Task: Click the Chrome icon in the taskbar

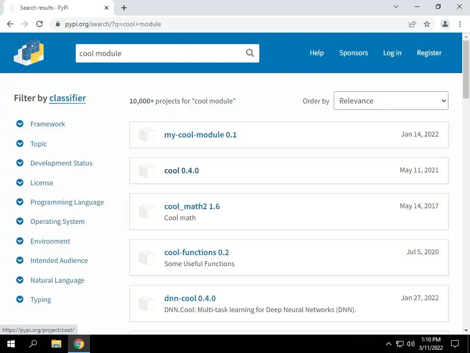Action: (79, 344)
